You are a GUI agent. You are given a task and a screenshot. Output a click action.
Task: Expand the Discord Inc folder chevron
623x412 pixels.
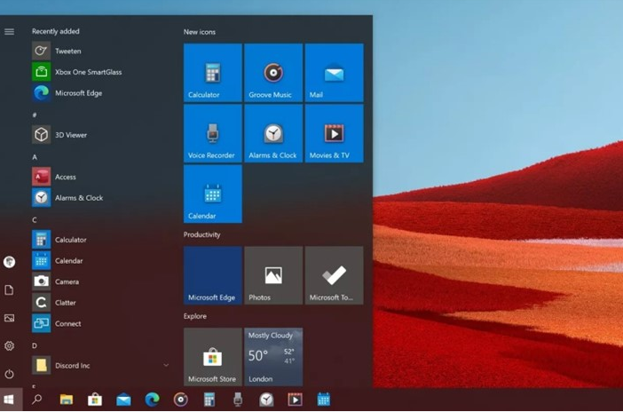pyautogui.click(x=166, y=365)
